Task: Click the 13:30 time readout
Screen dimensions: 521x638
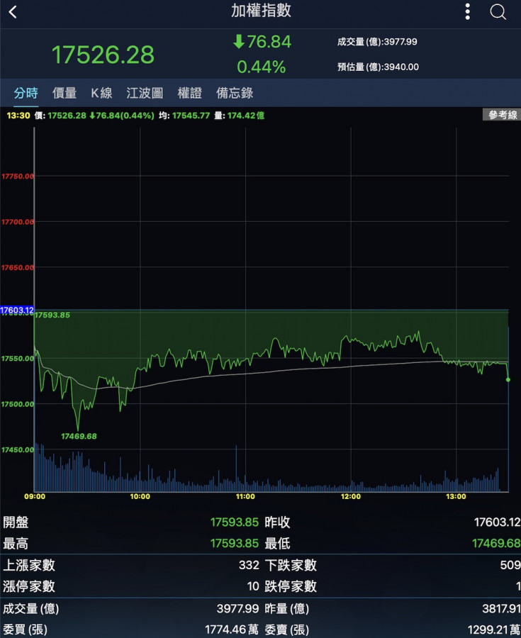Action: click(x=18, y=116)
